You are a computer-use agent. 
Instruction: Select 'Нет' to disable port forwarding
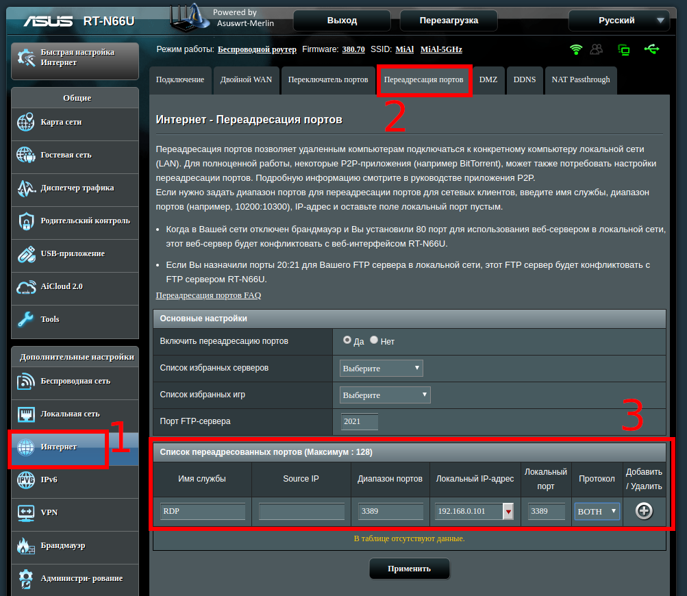pyautogui.click(x=374, y=340)
